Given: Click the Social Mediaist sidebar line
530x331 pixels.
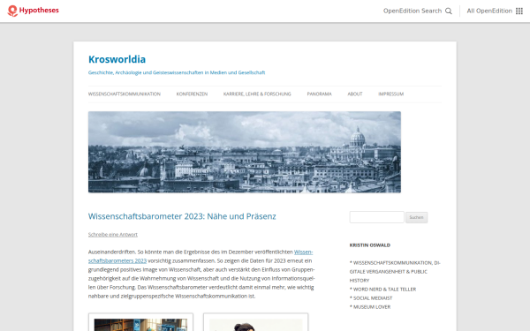Looking at the screenshot, I should coord(371,298).
